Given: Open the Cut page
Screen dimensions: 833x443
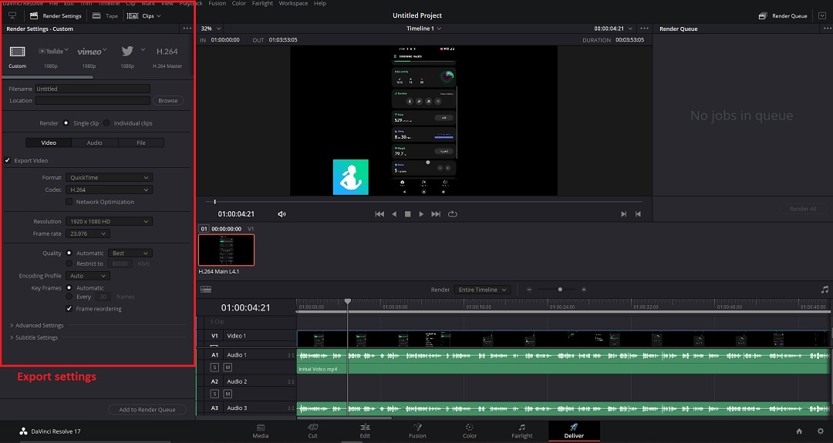Looking at the screenshot, I should tap(313, 431).
